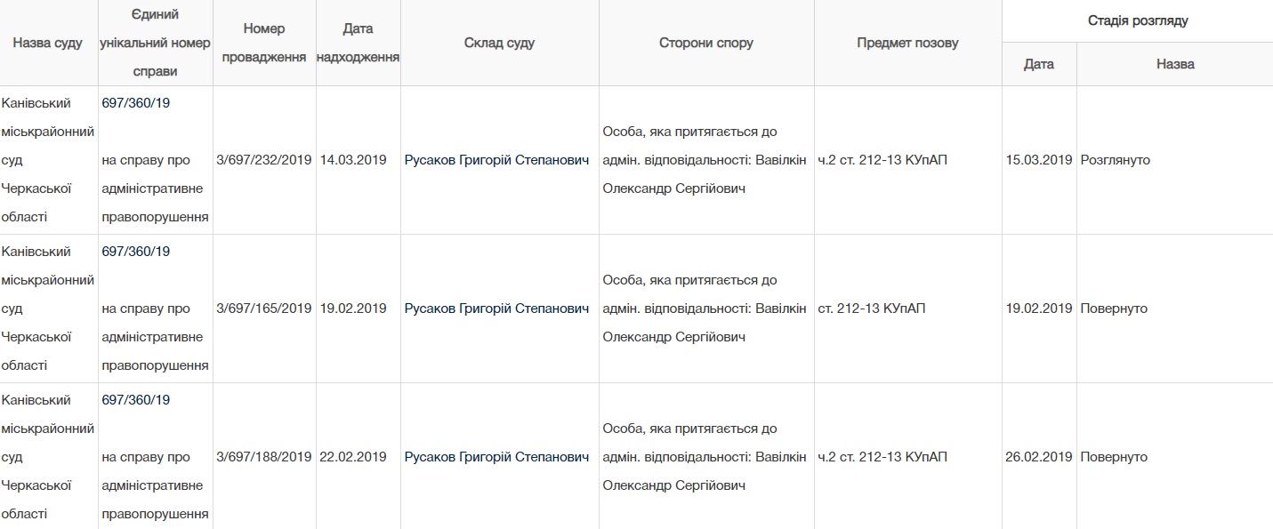
Task: Click the "Предмет позову" column header
Action: tap(907, 43)
